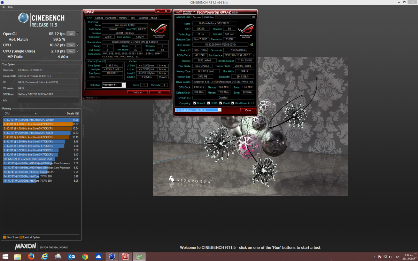
Task: Click the Your Score orange legend swatch
Action: (x=5, y=237)
